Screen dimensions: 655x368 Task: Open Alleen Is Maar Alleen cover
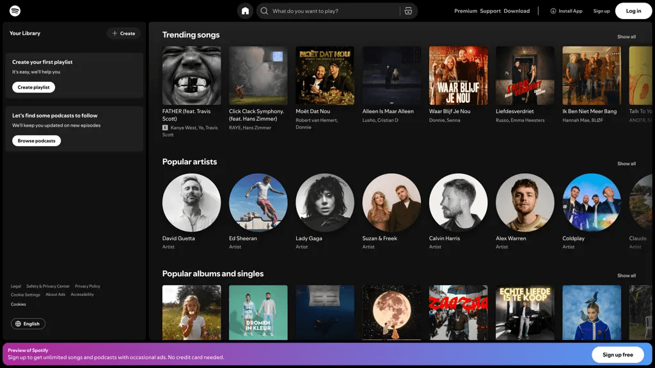(391, 75)
